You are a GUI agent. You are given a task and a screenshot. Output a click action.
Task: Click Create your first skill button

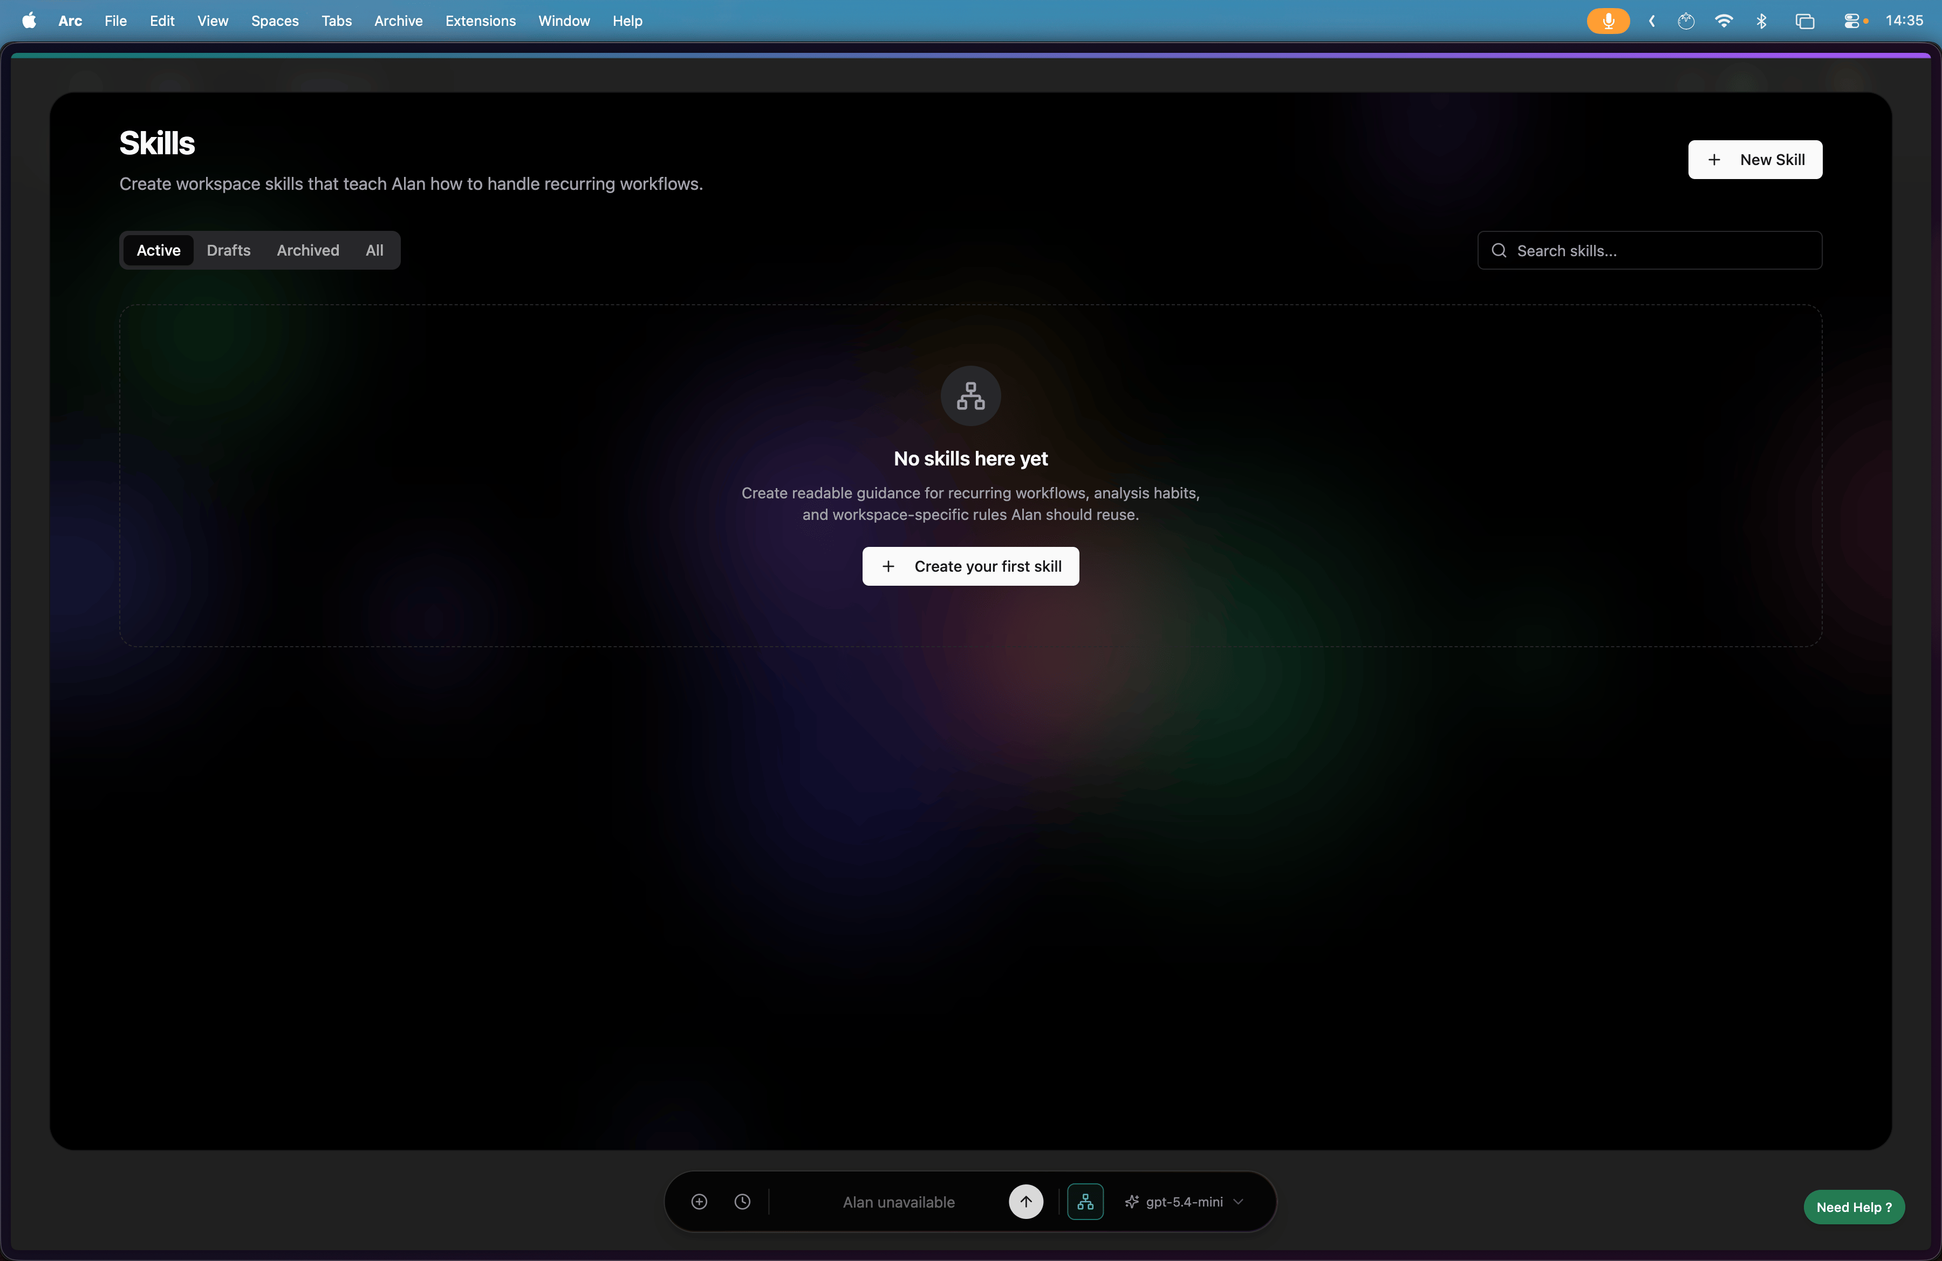pyautogui.click(x=970, y=566)
